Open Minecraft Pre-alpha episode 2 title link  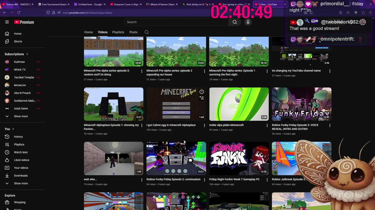pyautogui.click(x=169, y=72)
